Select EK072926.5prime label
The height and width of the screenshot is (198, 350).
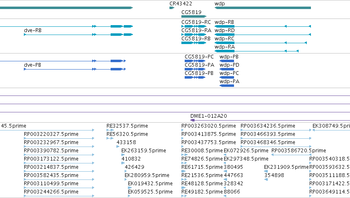click(x=246, y=151)
